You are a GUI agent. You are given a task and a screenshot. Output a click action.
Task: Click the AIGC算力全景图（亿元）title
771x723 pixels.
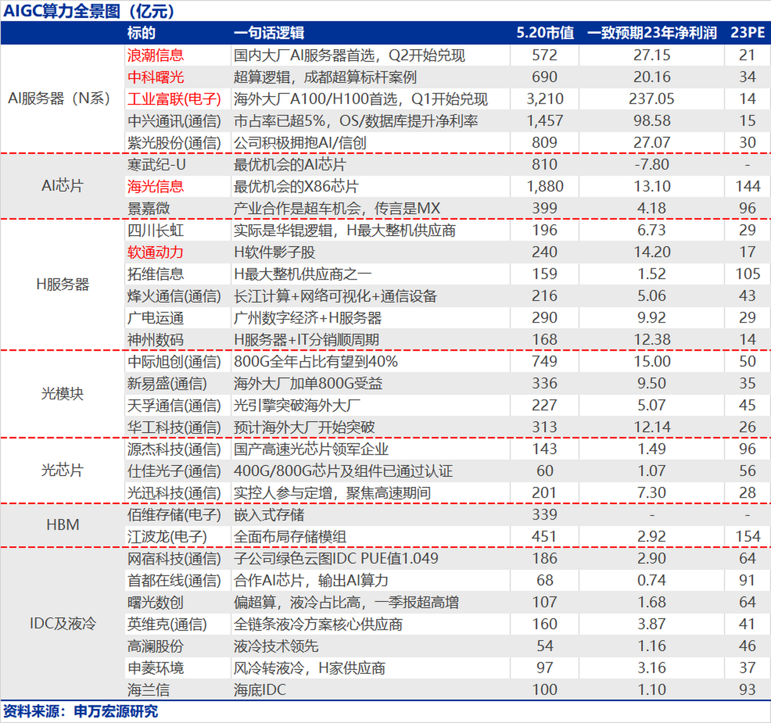pyautogui.click(x=89, y=11)
